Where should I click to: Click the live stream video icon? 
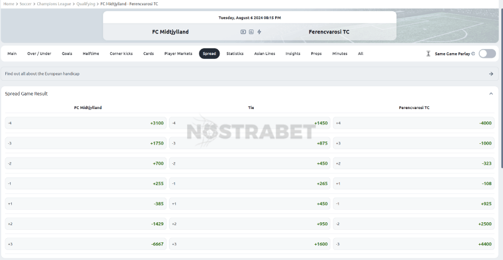click(243, 32)
